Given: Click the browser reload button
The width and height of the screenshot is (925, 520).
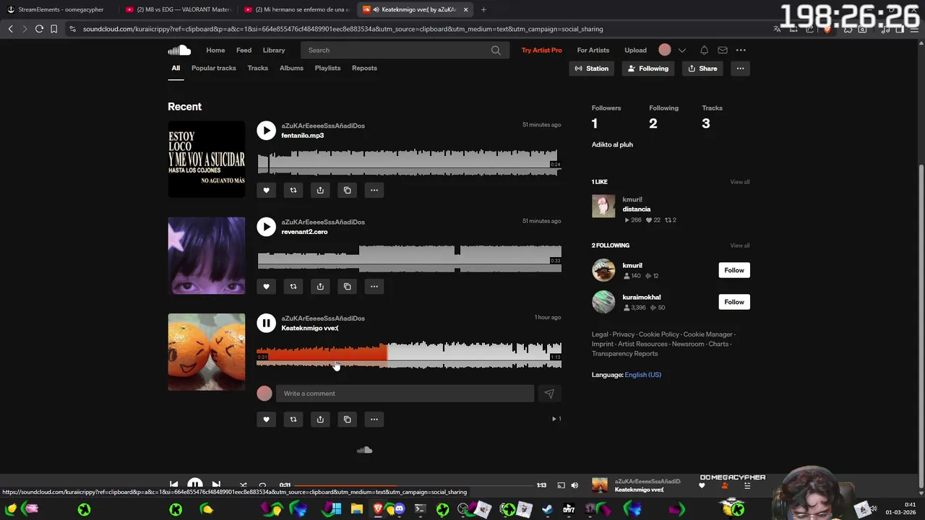Looking at the screenshot, I should [x=39, y=29].
